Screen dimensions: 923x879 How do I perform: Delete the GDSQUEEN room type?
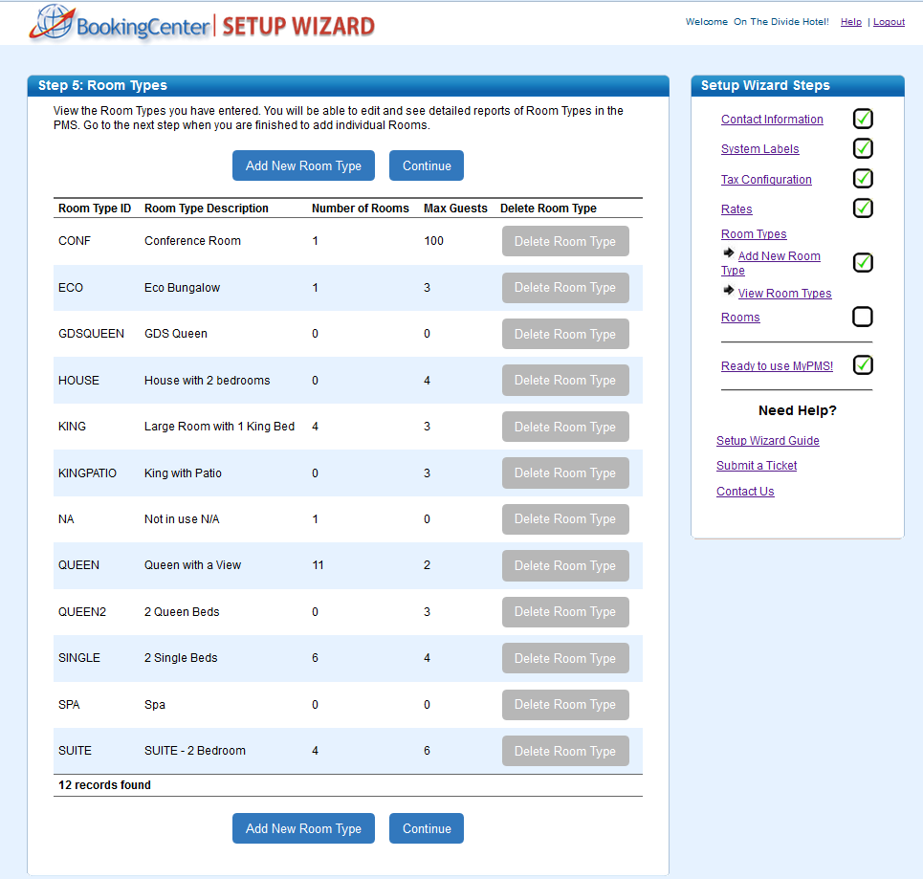click(x=565, y=334)
